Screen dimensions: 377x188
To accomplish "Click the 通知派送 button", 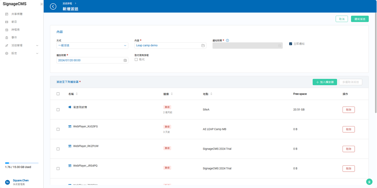I will tap(359, 19).
